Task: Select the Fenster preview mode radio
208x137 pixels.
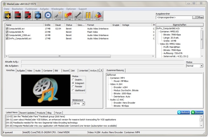Action: (73, 86)
